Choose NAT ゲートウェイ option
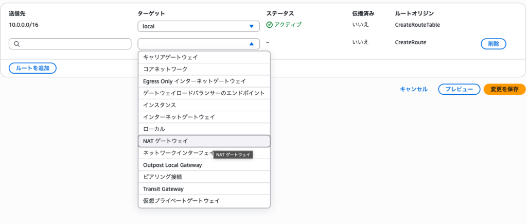 point(204,141)
